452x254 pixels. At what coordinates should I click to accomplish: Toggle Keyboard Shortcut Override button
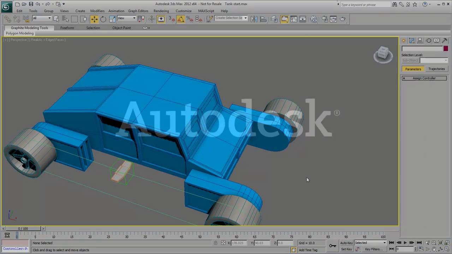pyautogui.click(x=161, y=19)
